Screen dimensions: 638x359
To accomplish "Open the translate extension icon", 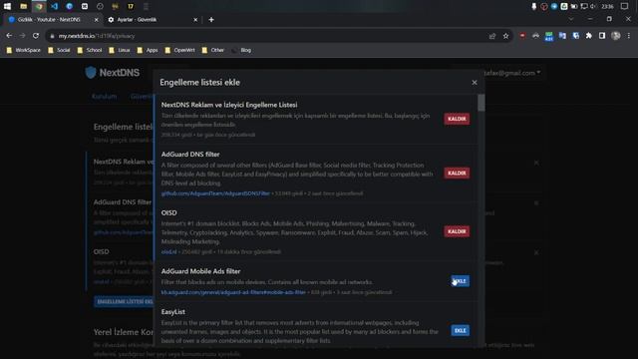I will tap(562, 36).
